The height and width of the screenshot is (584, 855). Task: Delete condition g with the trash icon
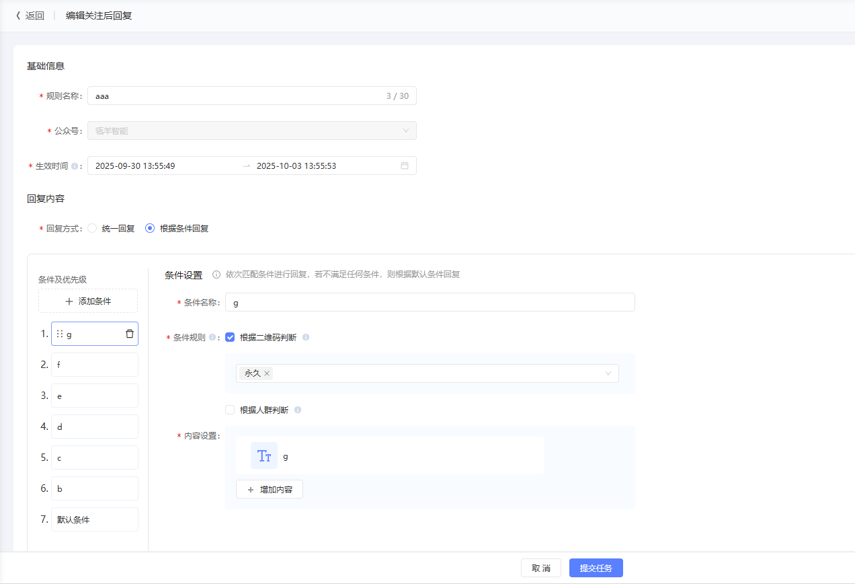point(130,334)
